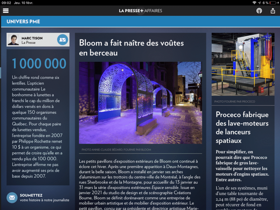This screenshot has height=210, width=280.
Task: Open the Bloom illuminated arches photo
Action: tap(140, 103)
